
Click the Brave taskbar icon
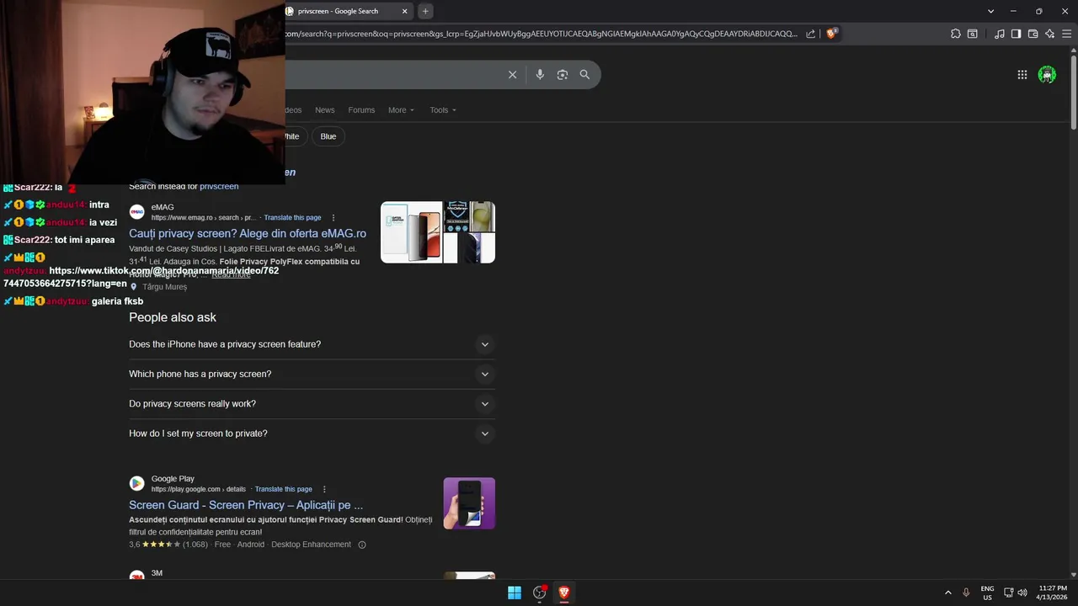pos(564,593)
